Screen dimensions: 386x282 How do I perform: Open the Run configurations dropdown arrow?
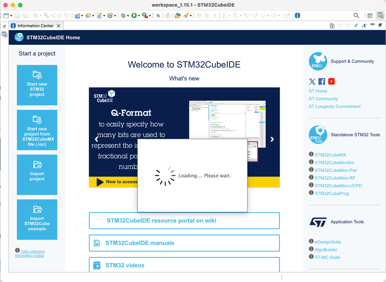pyautogui.click(x=139, y=15)
